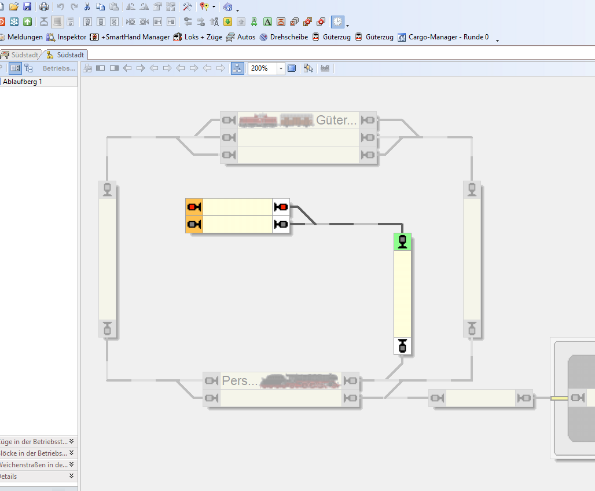Click the Autos toolbar button
The height and width of the screenshot is (491, 595).
click(240, 37)
